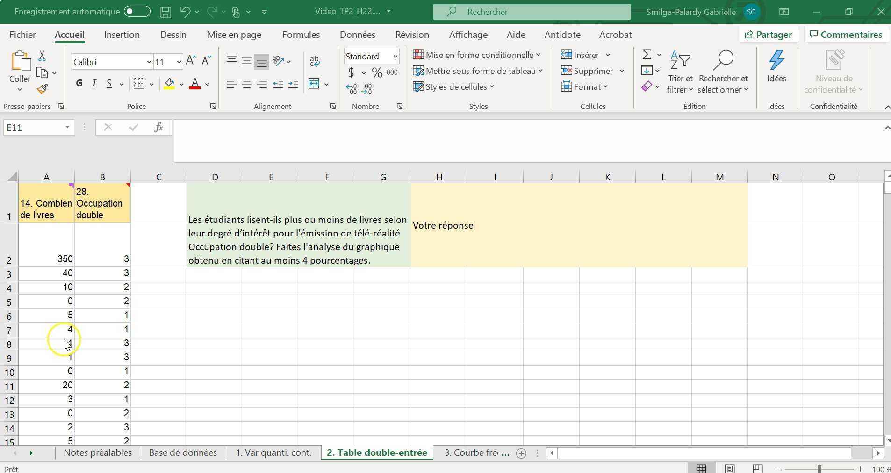Toggle bold G formatting
The height and width of the screenshot is (473, 891).
pos(79,84)
